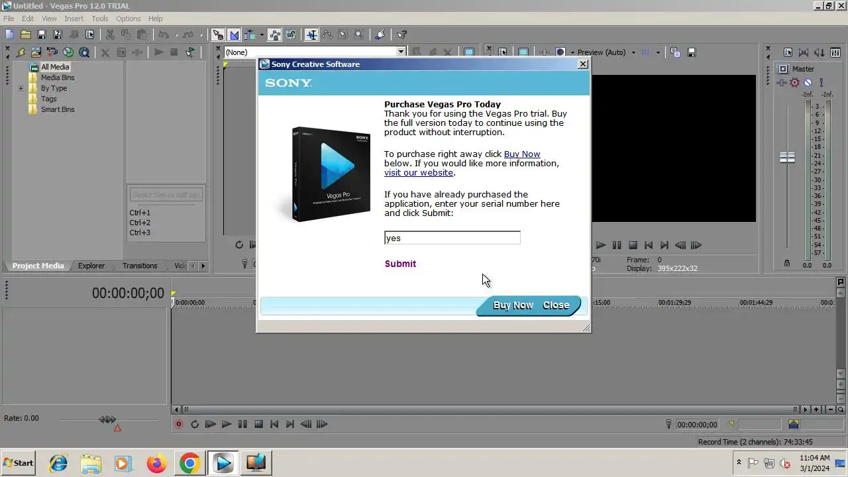The width and height of the screenshot is (848, 477).
Task: Open the What's This help pointer icon
Action: [x=401, y=34]
